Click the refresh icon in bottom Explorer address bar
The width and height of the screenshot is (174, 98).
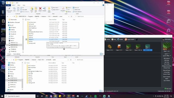(x=71, y=60)
